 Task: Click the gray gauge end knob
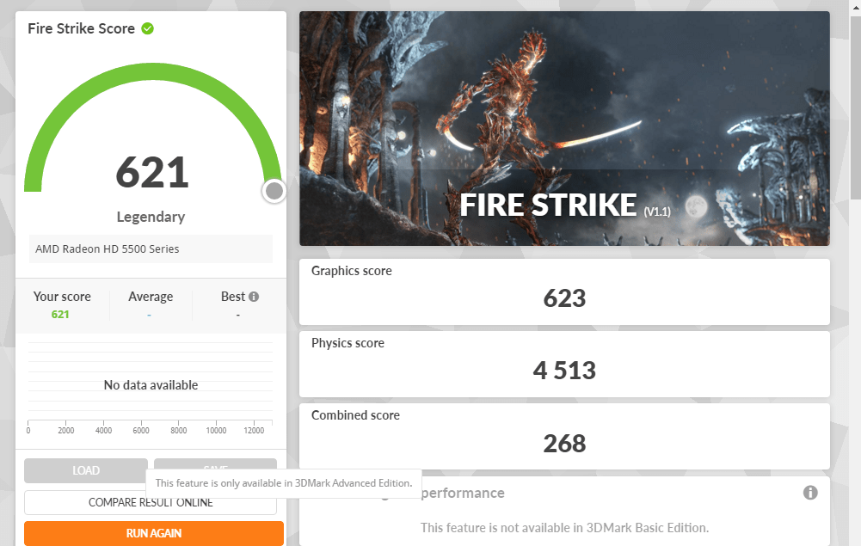click(x=274, y=191)
